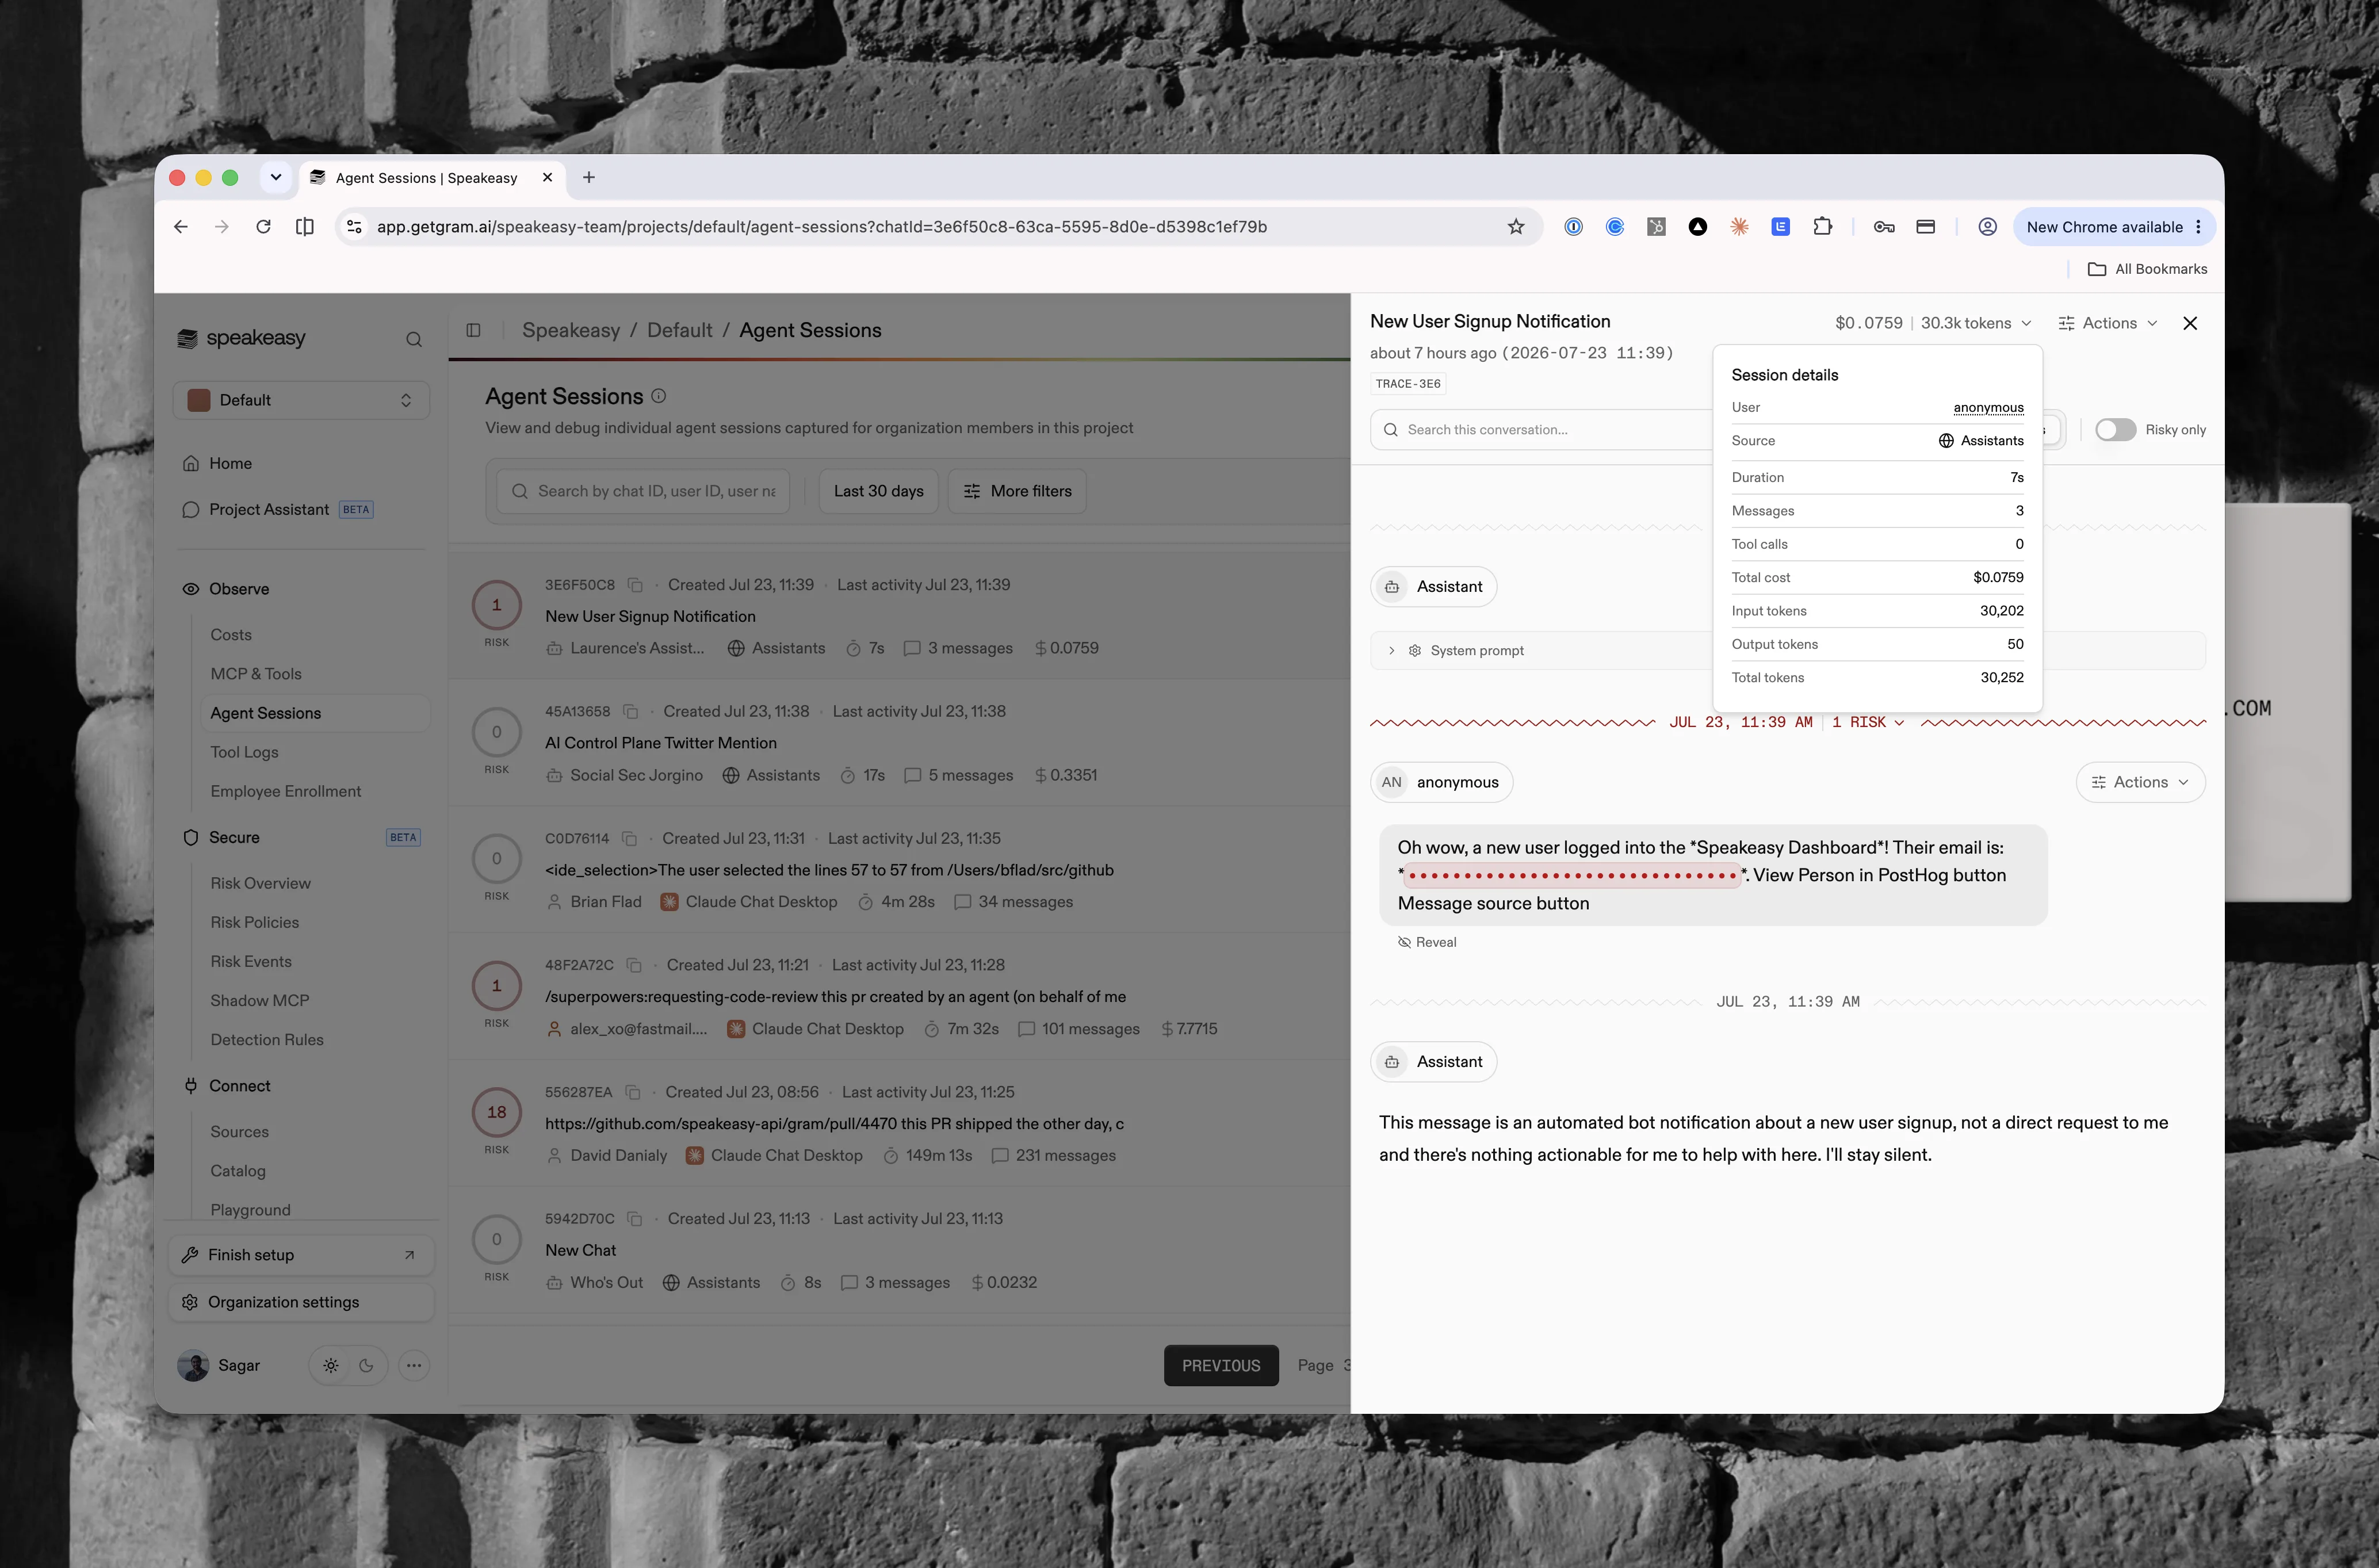Open Finish setup
This screenshot has height=1568, width=2379.
click(x=301, y=1255)
